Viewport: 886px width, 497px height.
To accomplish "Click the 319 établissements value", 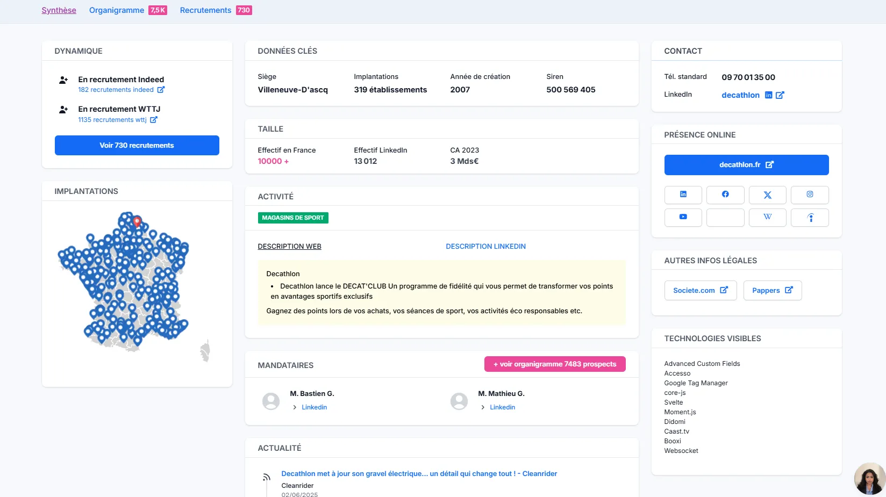I will click(390, 90).
